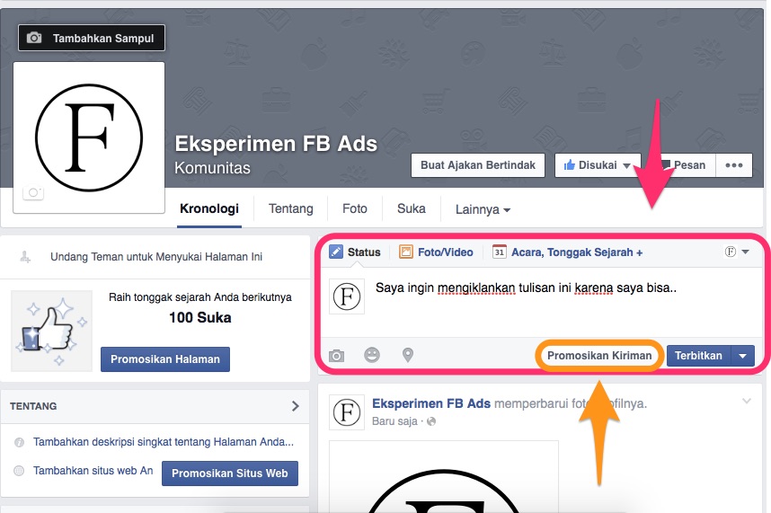
Task: Click Eksperimen FB Ads name in post
Action: pyautogui.click(x=431, y=403)
